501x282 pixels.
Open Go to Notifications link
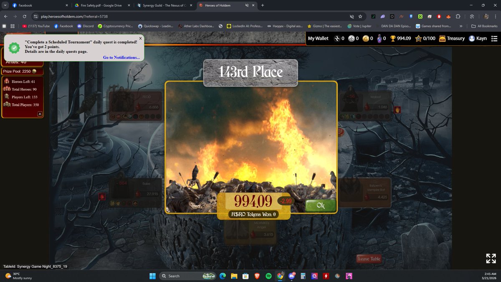(x=121, y=57)
